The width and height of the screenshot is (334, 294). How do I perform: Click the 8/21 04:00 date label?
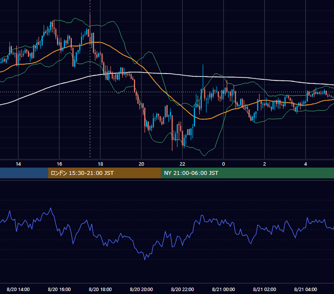click(306, 289)
